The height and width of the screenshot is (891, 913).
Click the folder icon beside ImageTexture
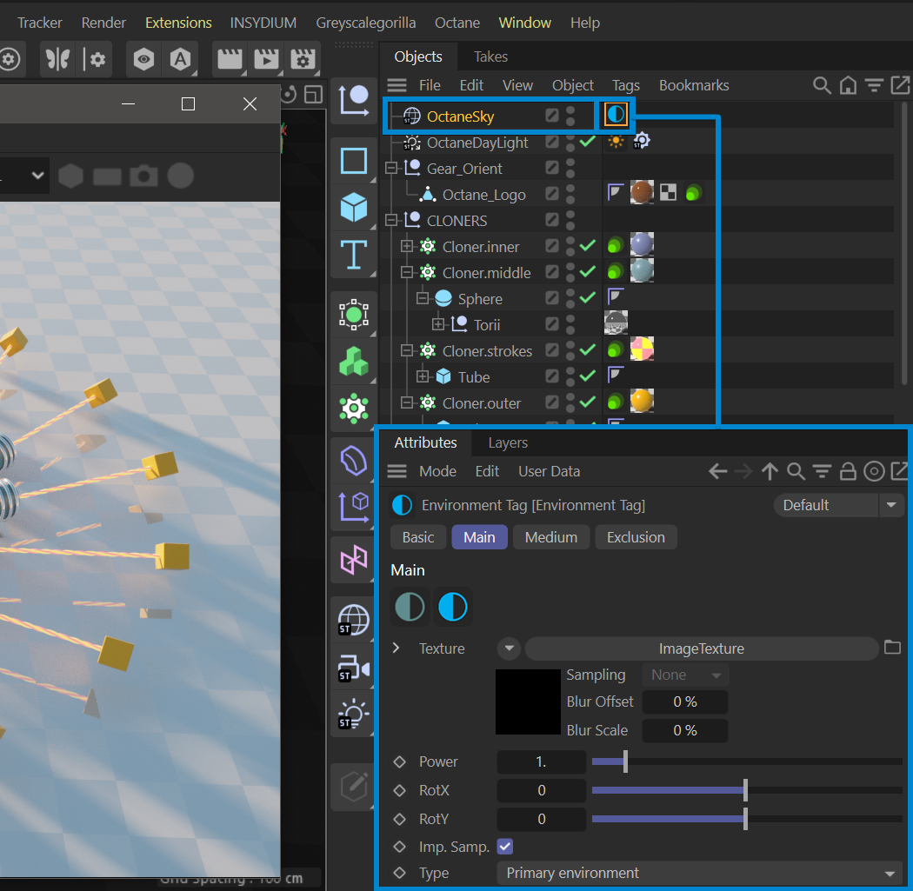[892, 648]
